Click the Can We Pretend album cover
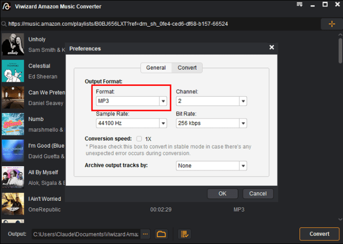Image resolution: width=343 pixels, height=244 pixels. [x=13, y=98]
